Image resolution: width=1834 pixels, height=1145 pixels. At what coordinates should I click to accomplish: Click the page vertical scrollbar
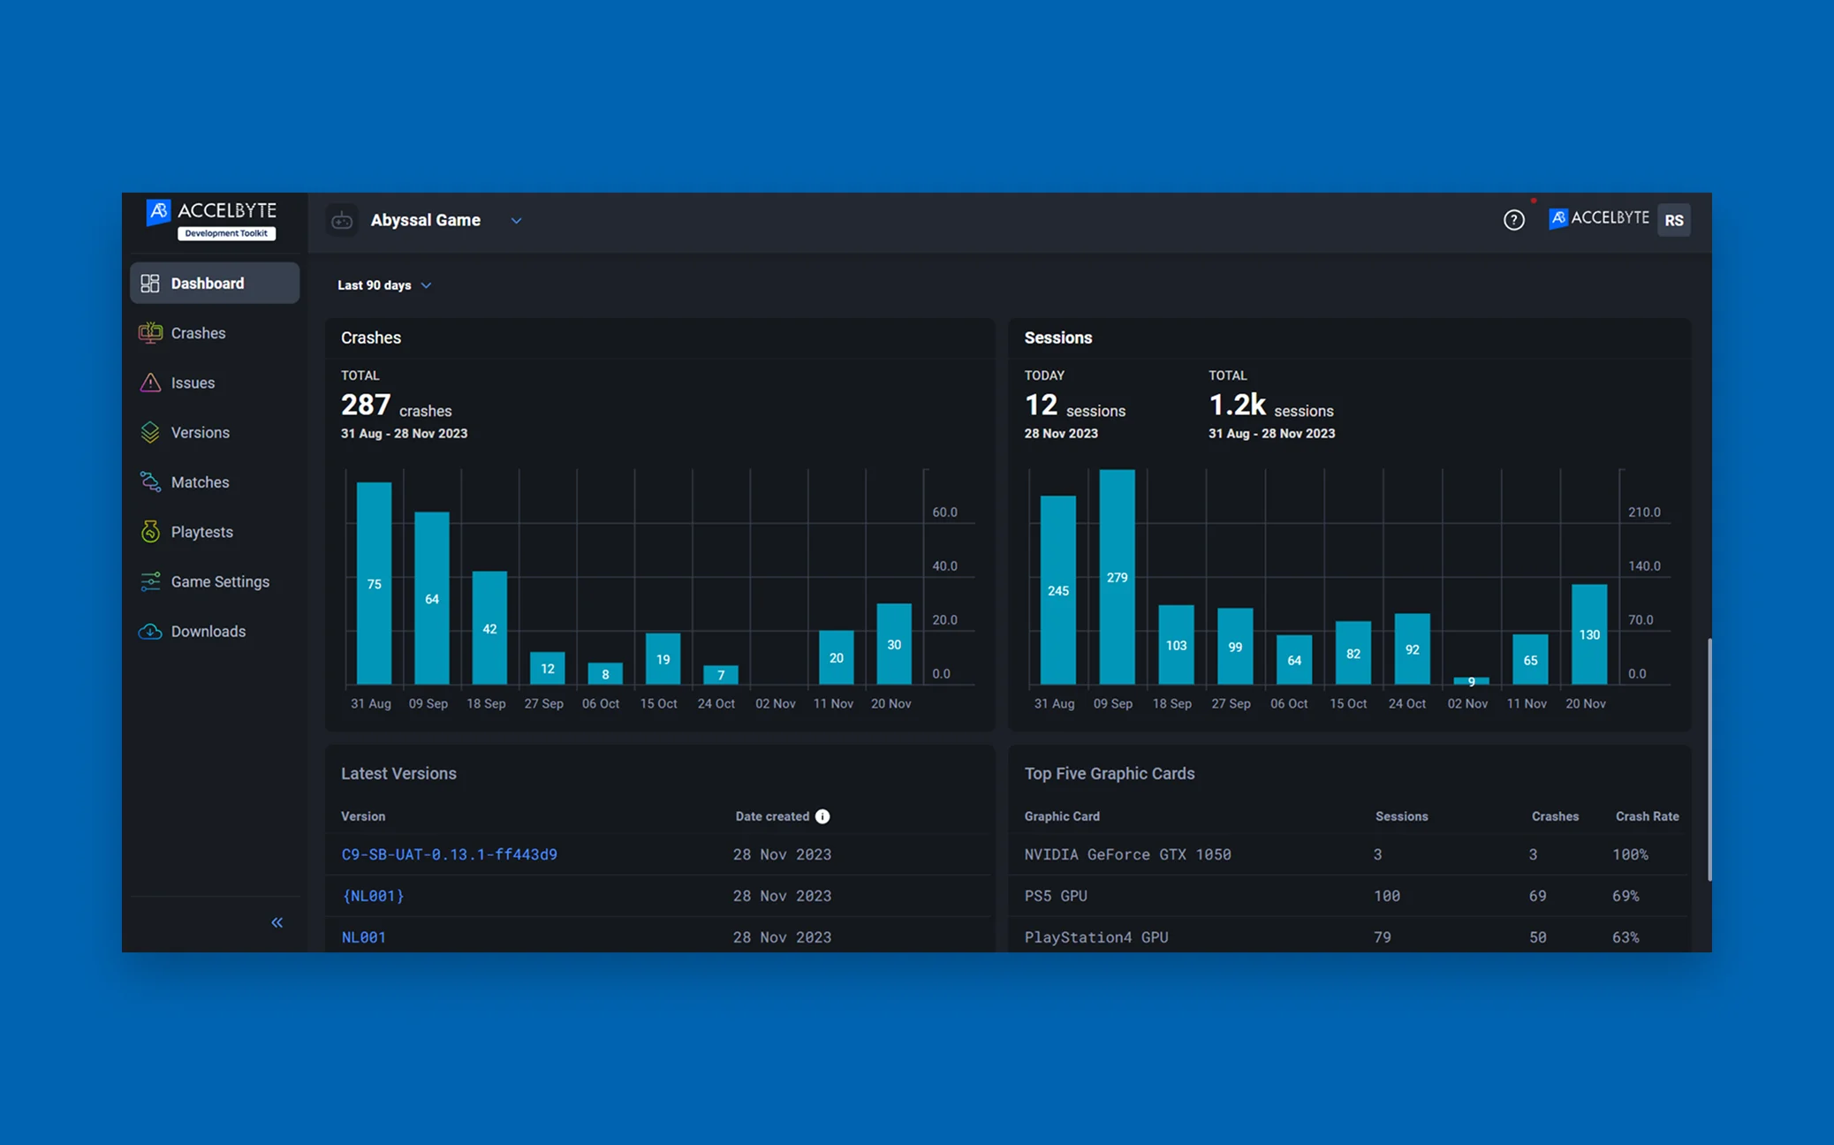(1709, 760)
